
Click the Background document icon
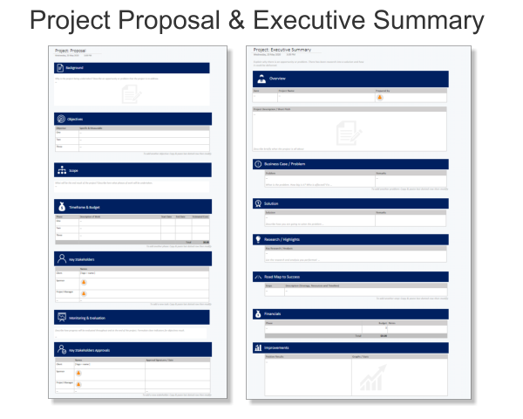pos(60,68)
